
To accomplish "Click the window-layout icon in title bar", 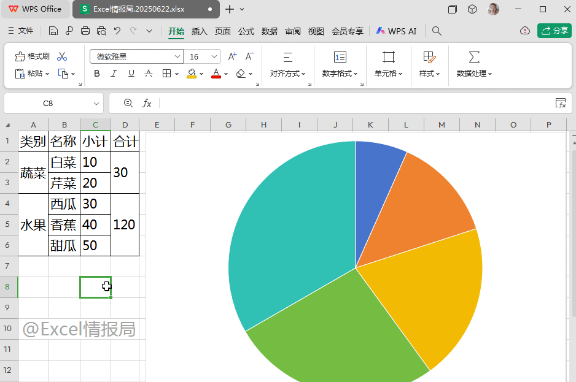I will [x=453, y=9].
